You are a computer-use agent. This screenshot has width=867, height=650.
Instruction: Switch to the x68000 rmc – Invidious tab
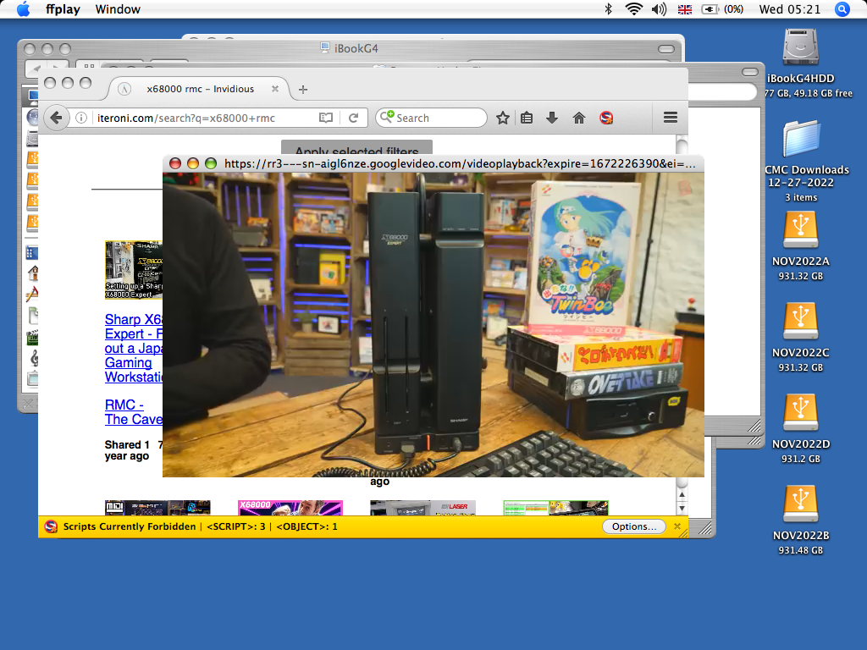(200, 89)
